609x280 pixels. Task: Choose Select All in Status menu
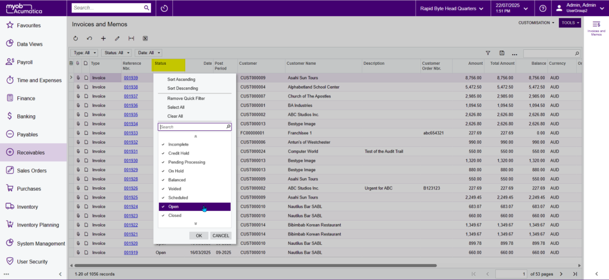pyautogui.click(x=176, y=107)
